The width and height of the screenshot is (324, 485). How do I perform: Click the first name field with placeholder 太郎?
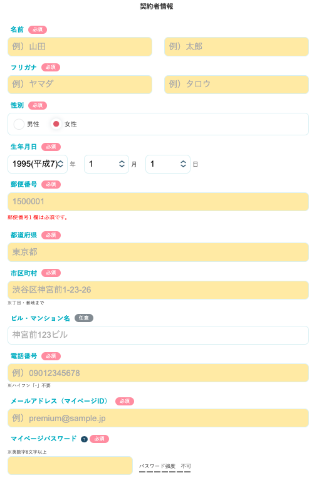(x=236, y=47)
